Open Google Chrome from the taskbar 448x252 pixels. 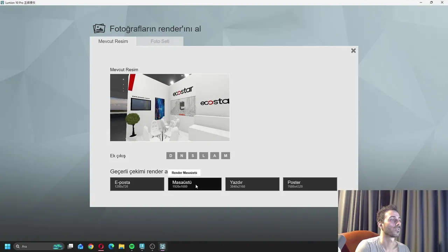pos(91,246)
